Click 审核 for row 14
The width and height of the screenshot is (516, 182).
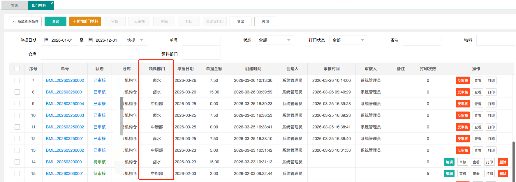(463, 162)
